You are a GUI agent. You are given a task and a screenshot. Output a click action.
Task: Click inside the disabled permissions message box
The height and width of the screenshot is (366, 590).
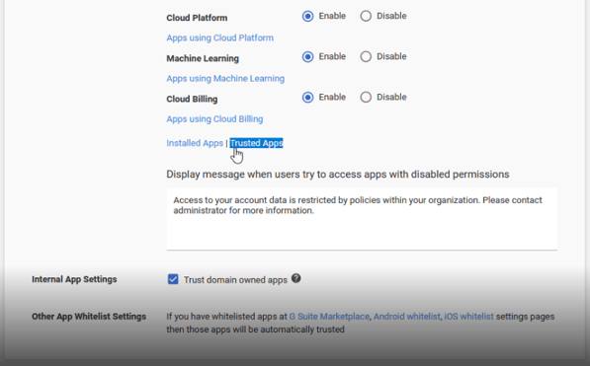(x=362, y=219)
